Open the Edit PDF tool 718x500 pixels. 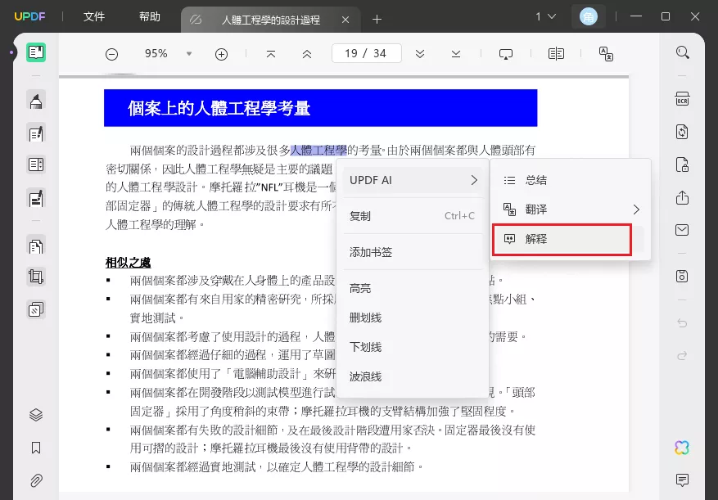pos(36,133)
